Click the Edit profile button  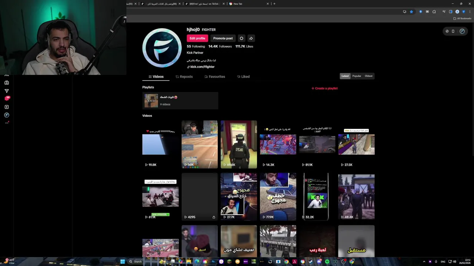pyautogui.click(x=197, y=38)
